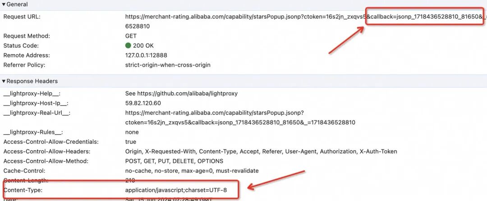487x201 pixels.
Task: Select the GET request method value
Action: tap(131, 36)
